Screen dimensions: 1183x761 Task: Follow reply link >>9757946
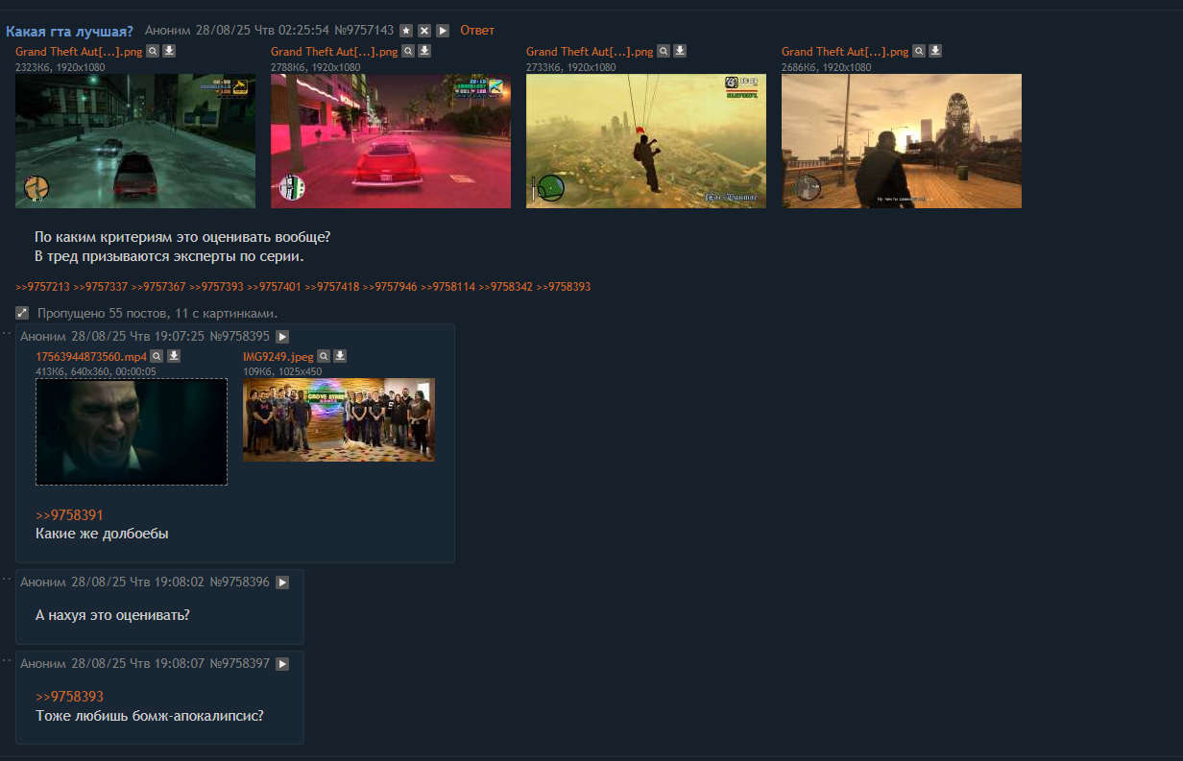click(390, 287)
